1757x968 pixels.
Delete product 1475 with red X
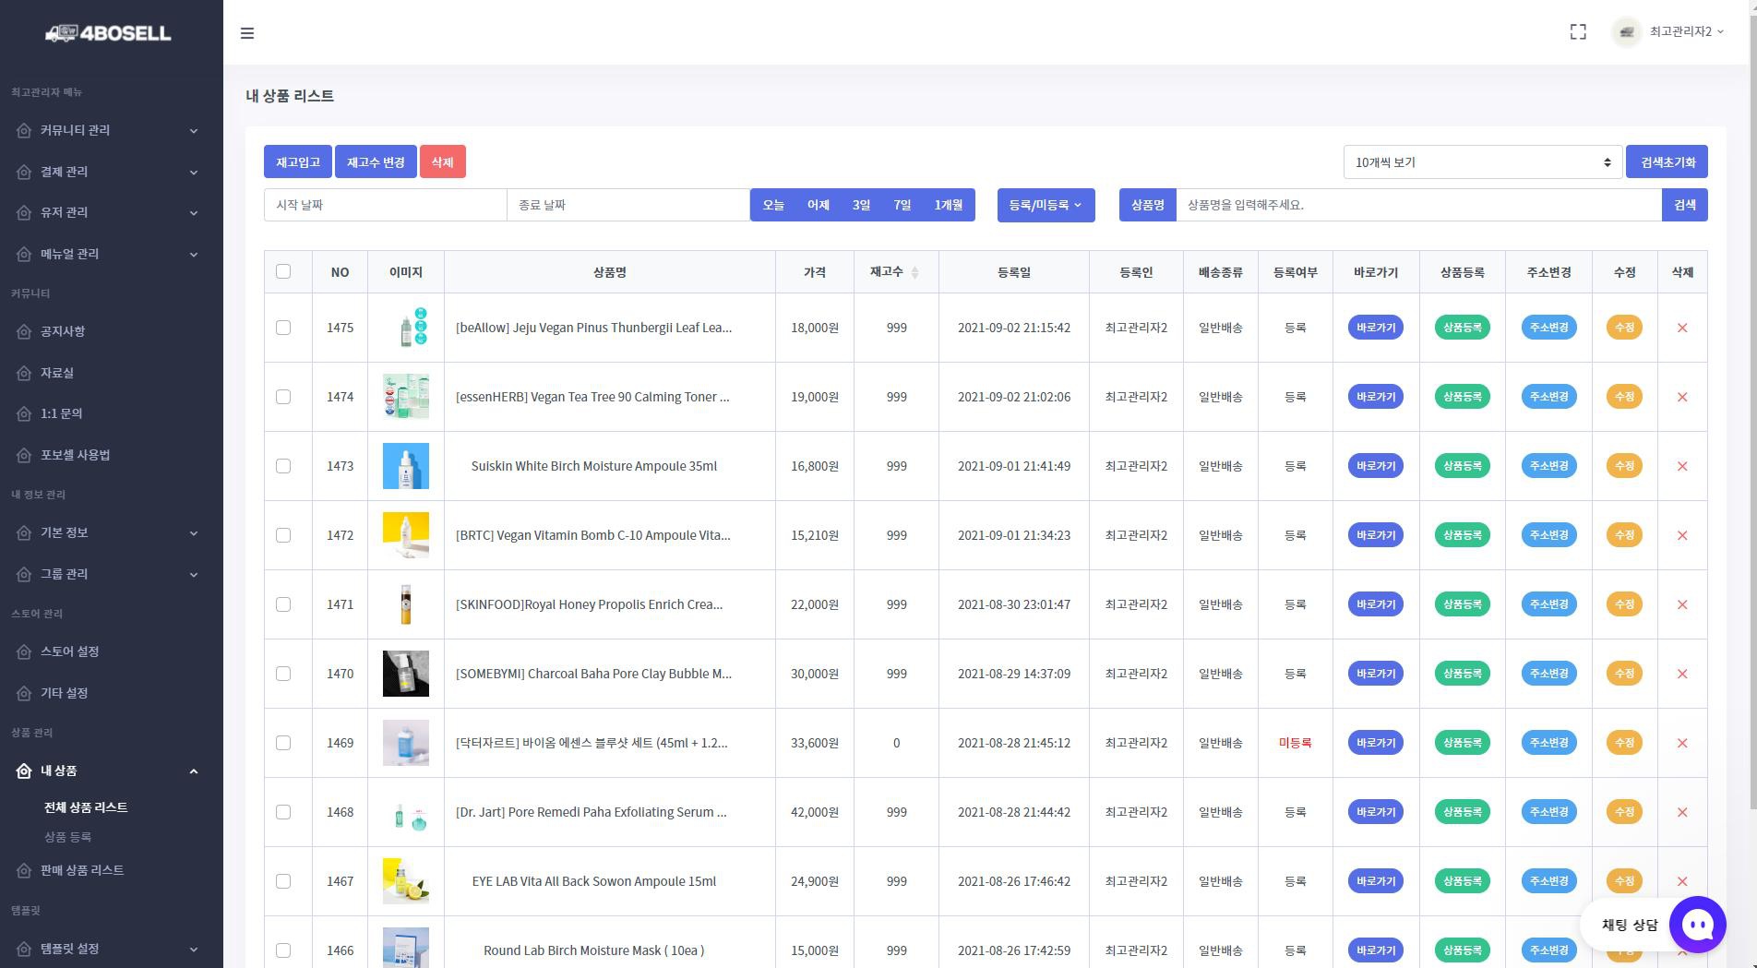click(1682, 328)
